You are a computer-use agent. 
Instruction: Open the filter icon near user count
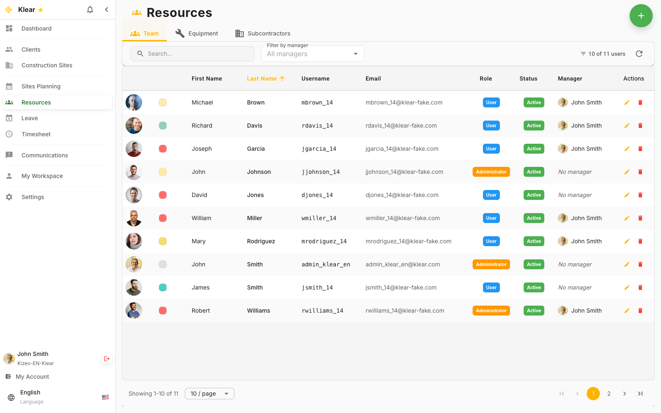[x=583, y=54]
